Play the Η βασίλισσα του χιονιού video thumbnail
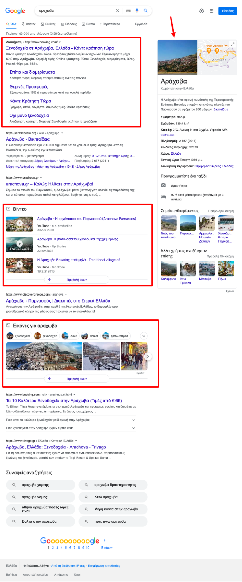 click(19, 244)
